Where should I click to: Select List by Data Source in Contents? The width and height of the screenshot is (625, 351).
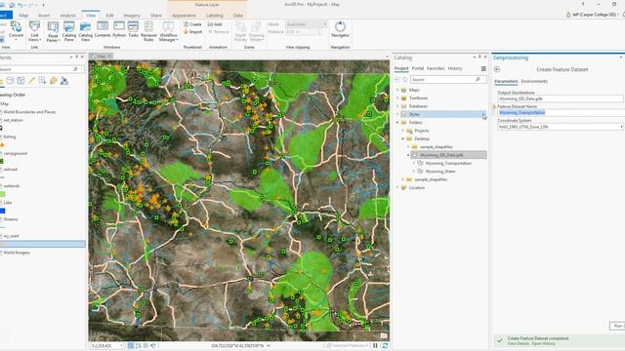click(10, 81)
